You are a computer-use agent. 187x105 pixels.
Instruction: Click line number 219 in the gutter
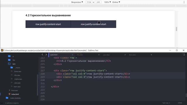pos(43,77)
